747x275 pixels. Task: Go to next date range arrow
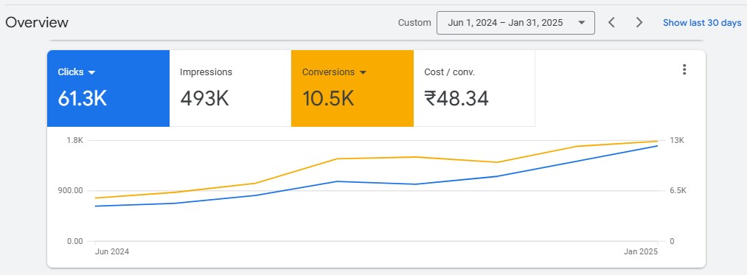(639, 22)
